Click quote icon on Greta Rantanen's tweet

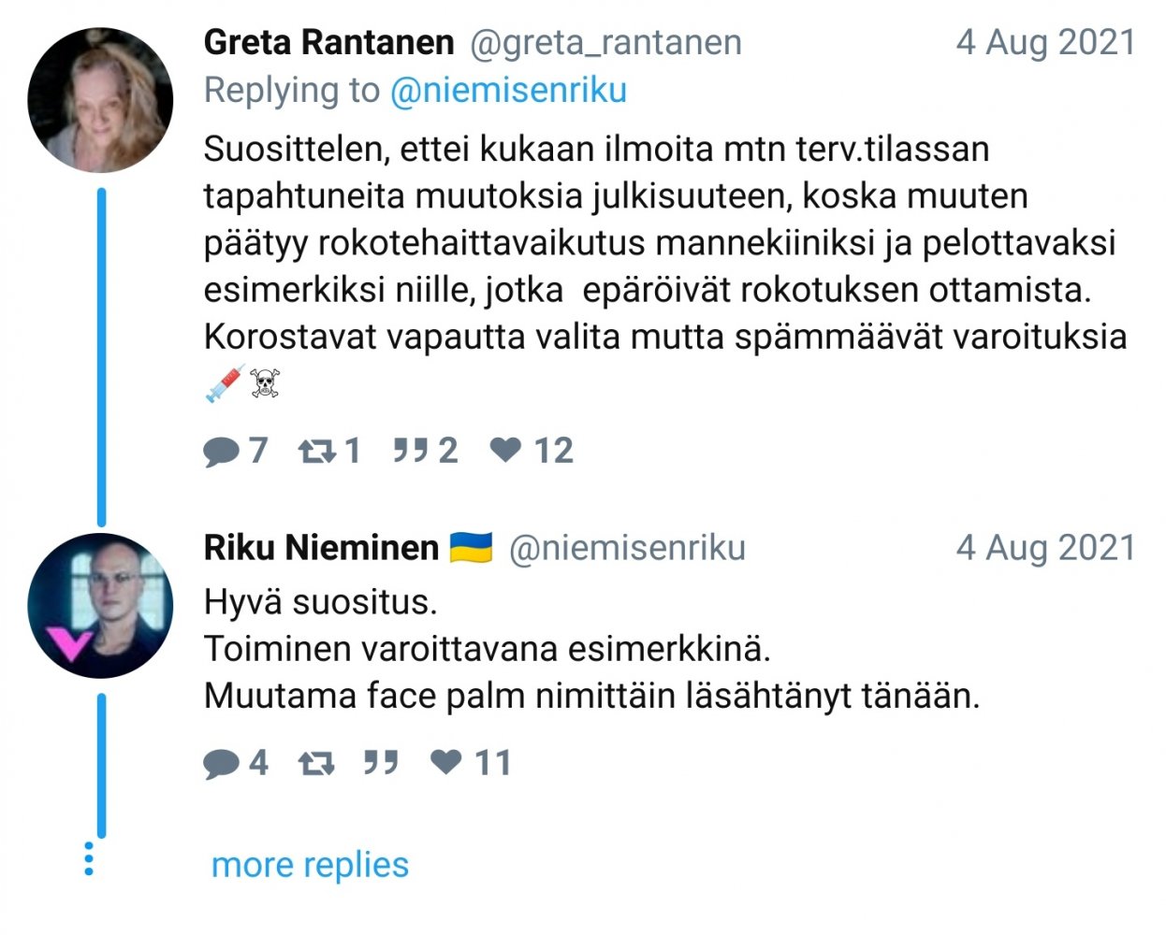(410, 451)
